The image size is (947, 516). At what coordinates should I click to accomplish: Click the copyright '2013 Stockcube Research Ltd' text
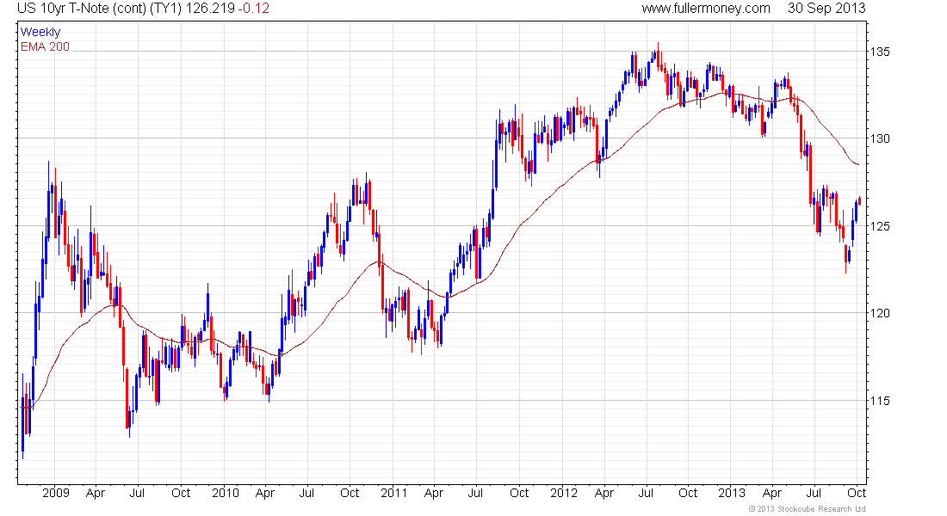coord(808,509)
